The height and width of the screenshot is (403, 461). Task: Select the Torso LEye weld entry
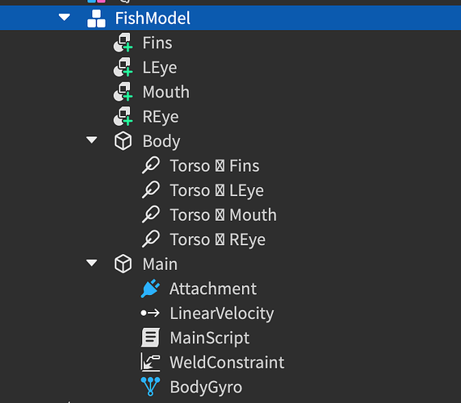217,190
